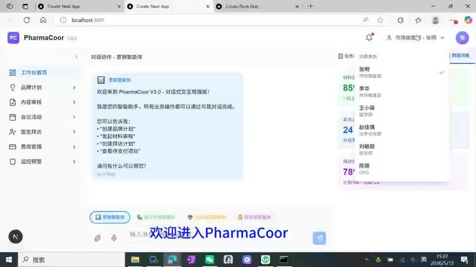The width and height of the screenshot is (476, 267).
Task: Expand the 监控预警 submenu chevron
Action: pos(74,162)
